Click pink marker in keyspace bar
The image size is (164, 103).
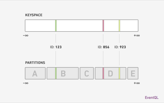pos(103,26)
